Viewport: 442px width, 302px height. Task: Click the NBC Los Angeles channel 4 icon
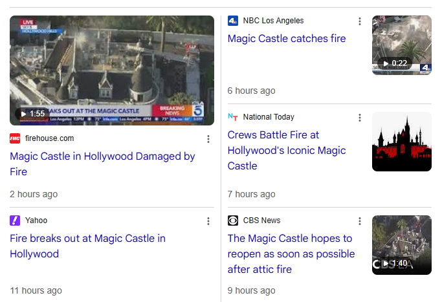click(233, 21)
